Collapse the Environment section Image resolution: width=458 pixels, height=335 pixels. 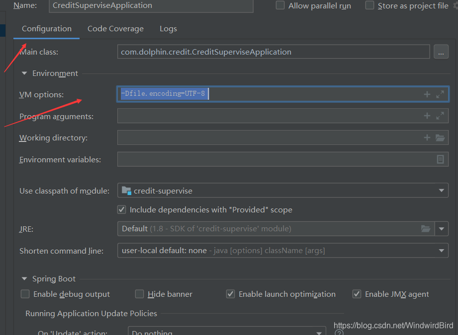pyautogui.click(x=24, y=73)
